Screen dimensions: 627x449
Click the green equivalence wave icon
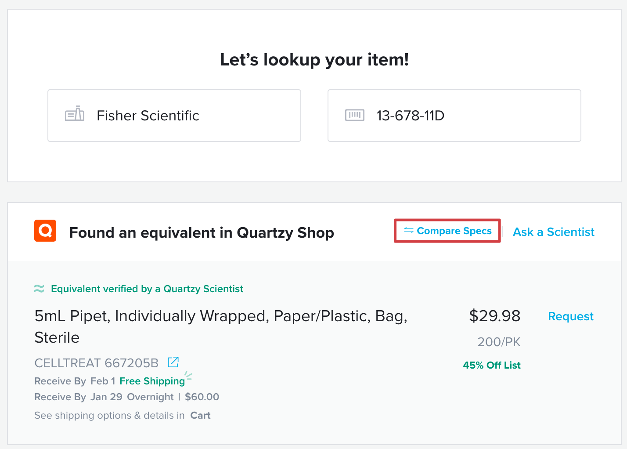click(x=39, y=289)
